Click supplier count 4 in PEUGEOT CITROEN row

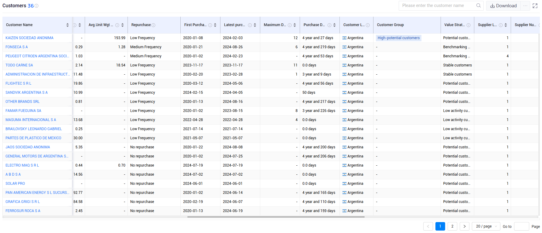point(508,56)
